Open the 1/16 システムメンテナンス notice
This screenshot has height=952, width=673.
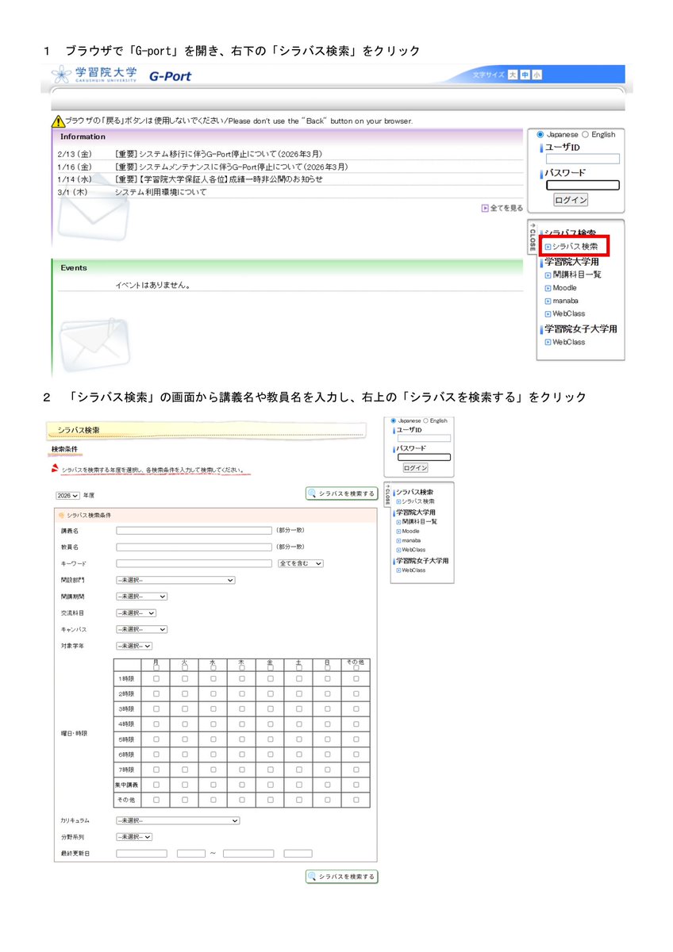point(231,167)
